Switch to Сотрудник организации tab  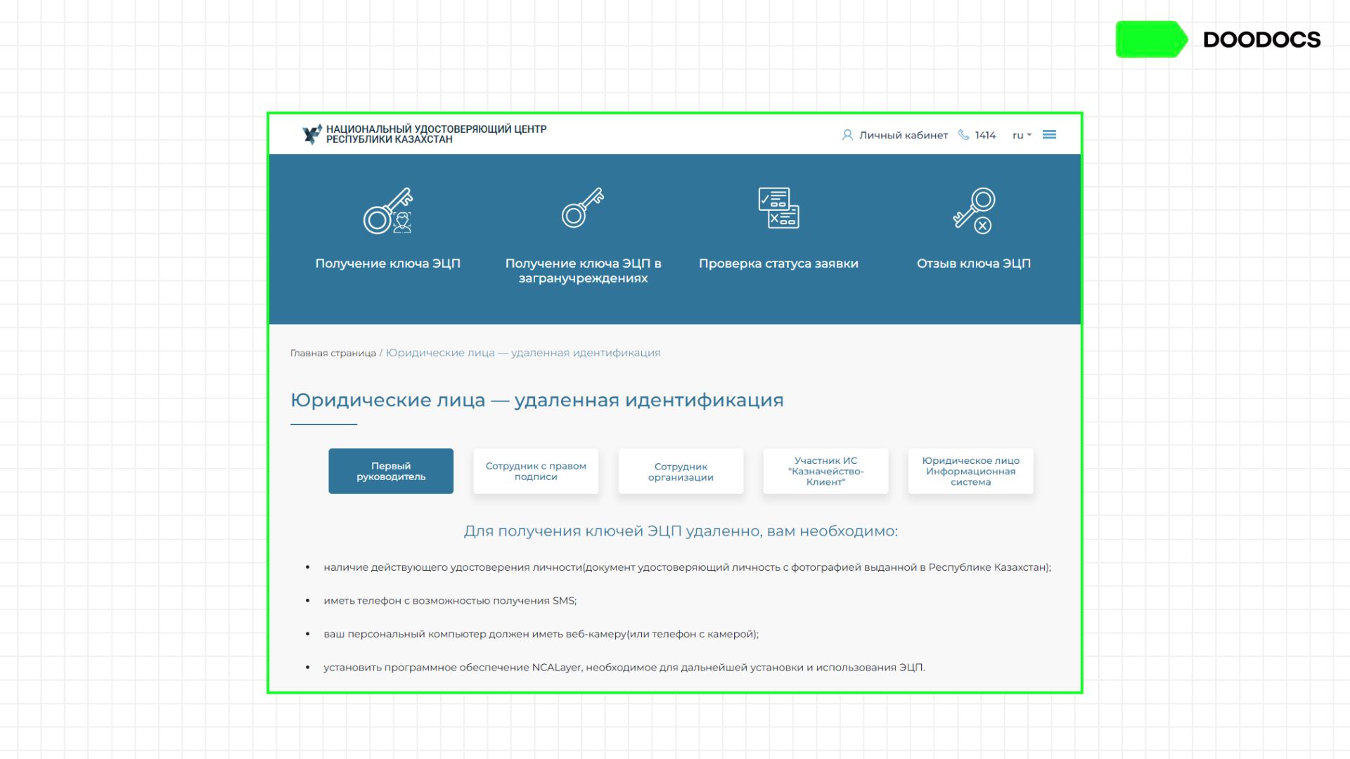coord(681,471)
